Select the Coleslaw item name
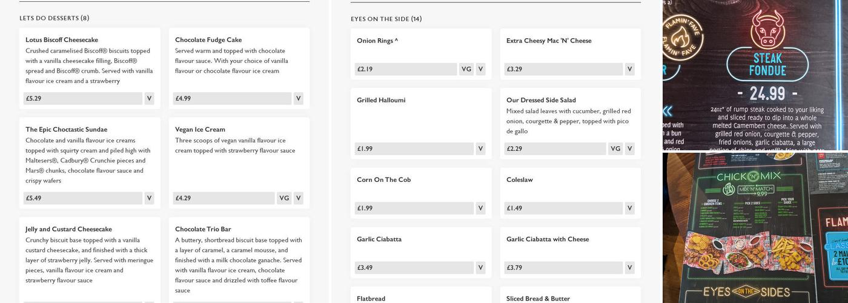This screenshot has height=303, width=848. click(x=520, y=179)
